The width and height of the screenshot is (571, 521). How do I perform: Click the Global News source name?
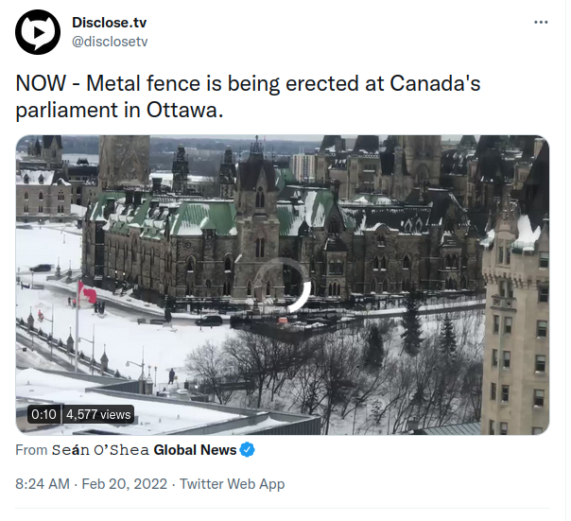(x=195, y=450)
